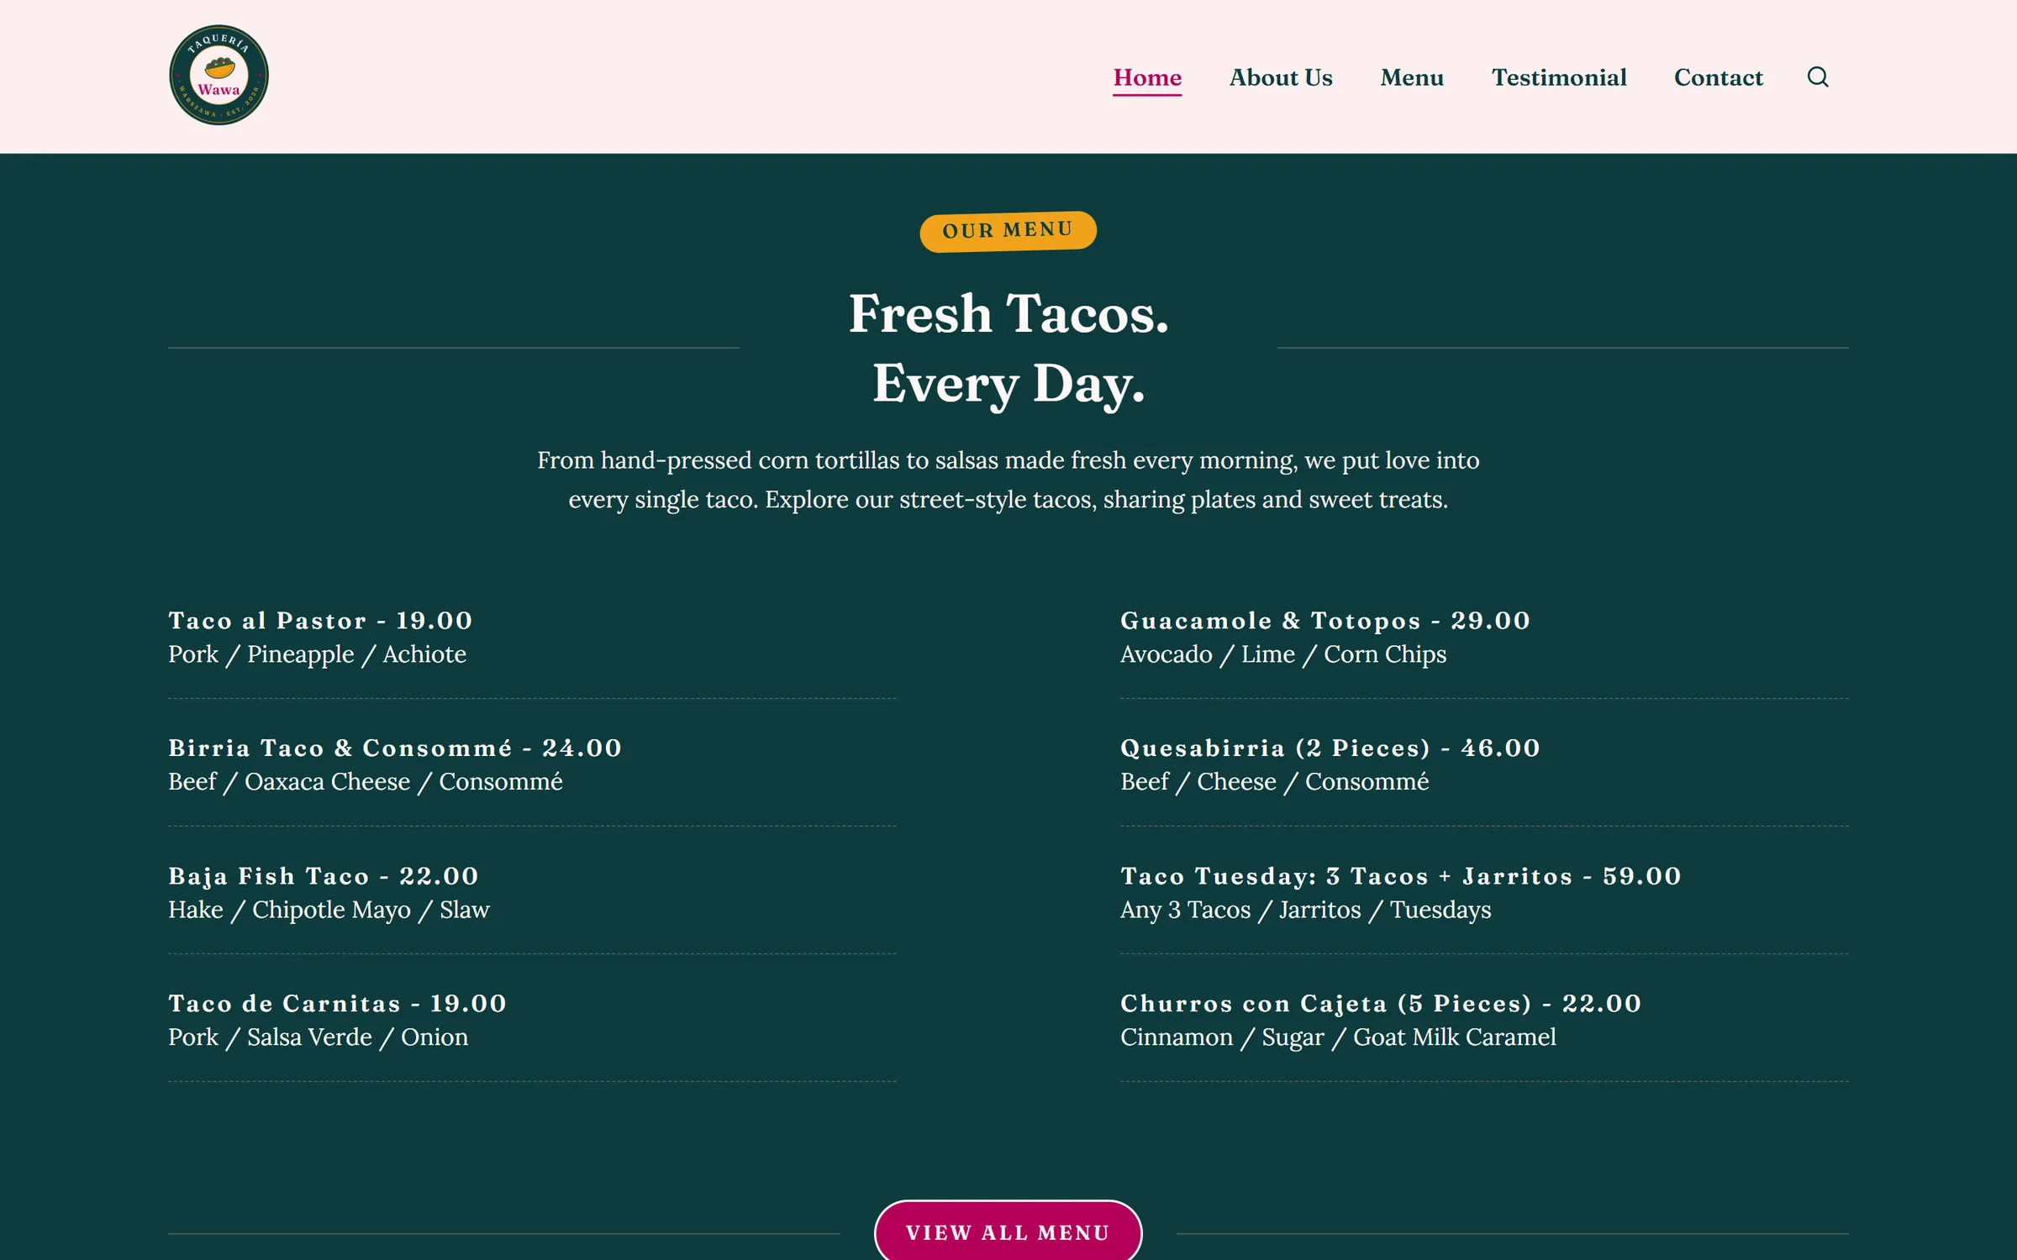Click Hake / Chipotle Mayo / Slaw text

(329, 910)
